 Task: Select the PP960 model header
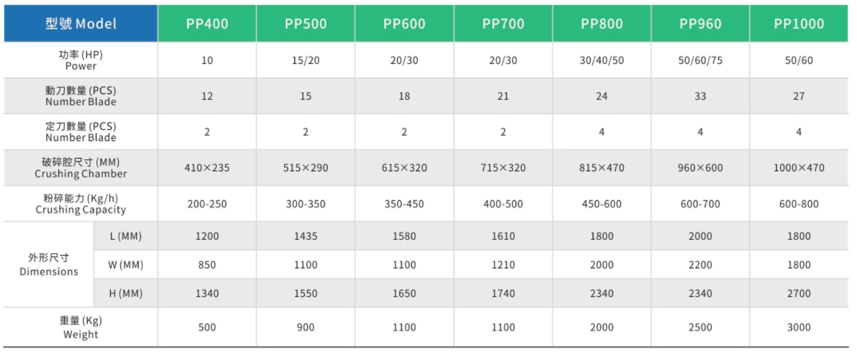pyautogui.click(x=700, y=24)
